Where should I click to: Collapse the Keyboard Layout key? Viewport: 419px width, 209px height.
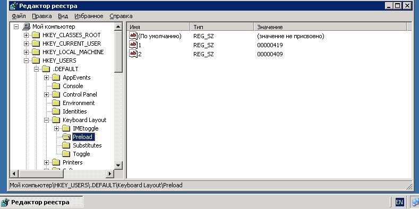[47, 120]
